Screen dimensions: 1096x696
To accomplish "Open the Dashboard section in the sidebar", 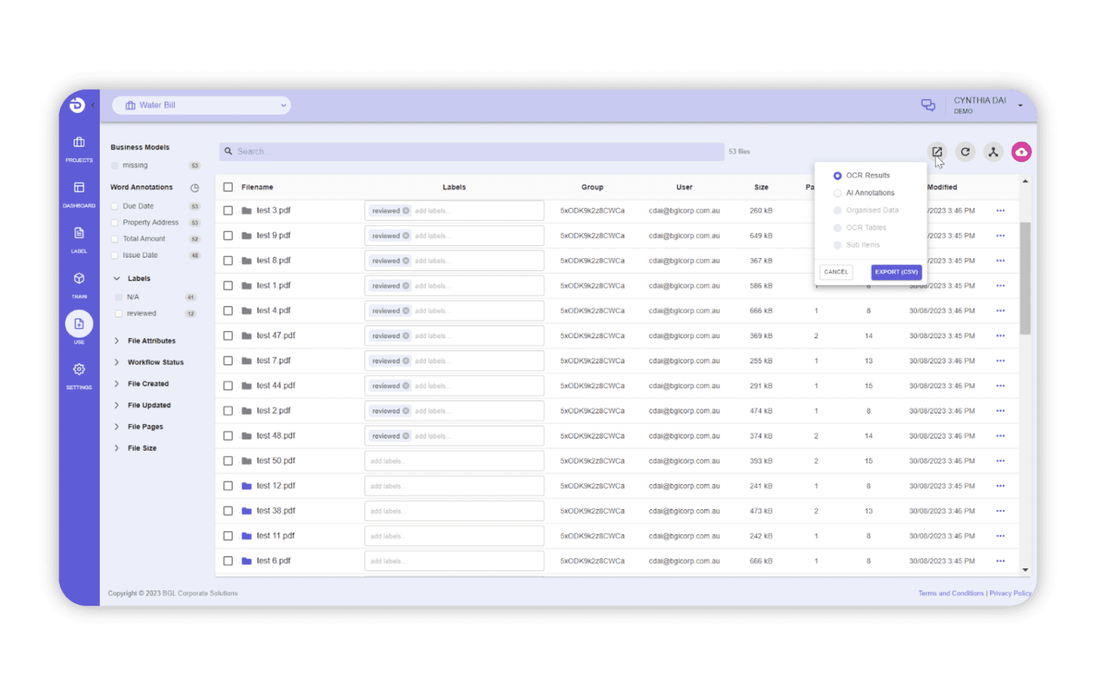I will [78, 194].
